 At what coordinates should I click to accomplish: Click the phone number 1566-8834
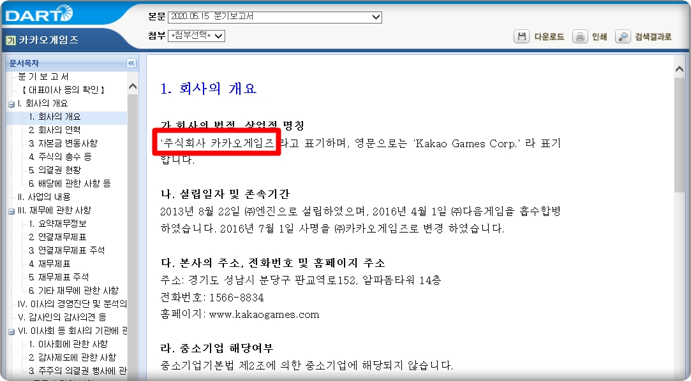(236, 298)
